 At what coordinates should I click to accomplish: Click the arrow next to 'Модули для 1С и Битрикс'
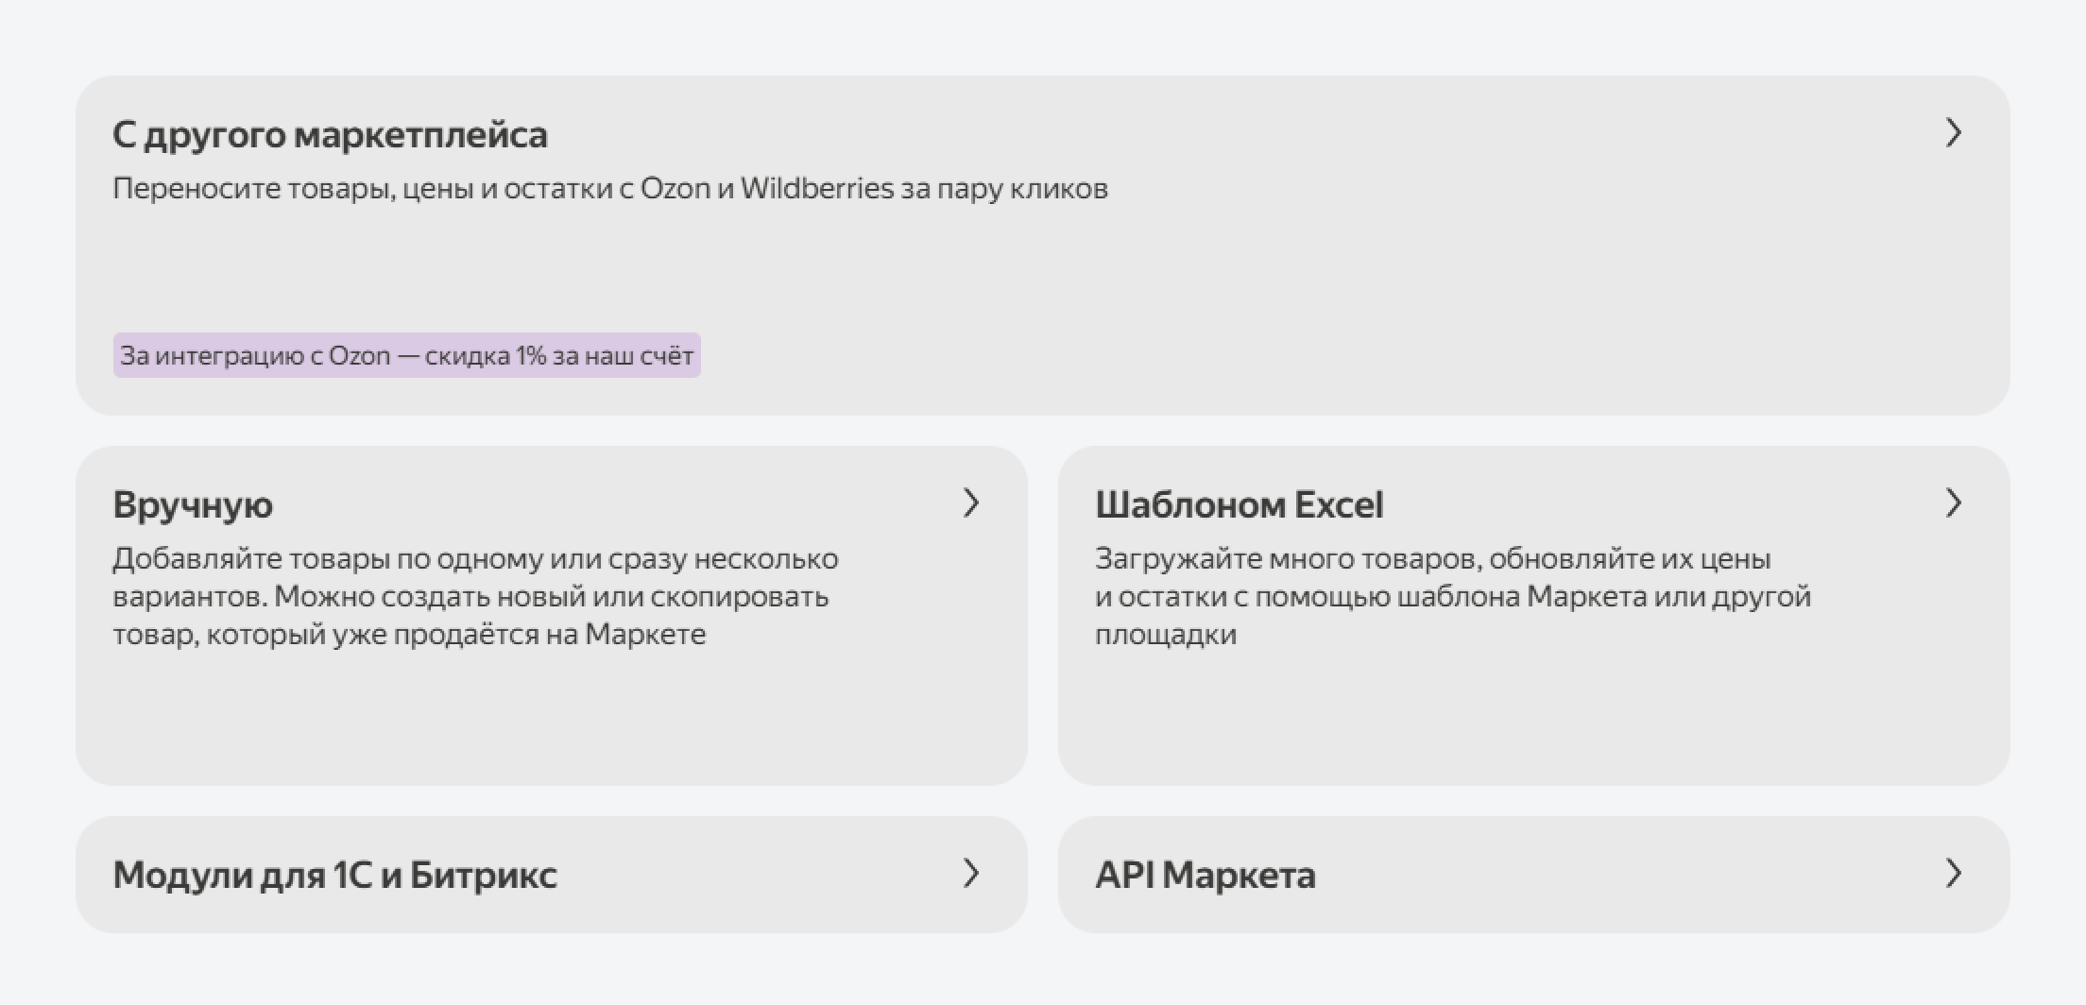point(970,874)
